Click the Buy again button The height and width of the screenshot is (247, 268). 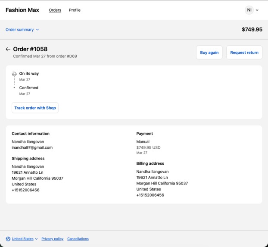[209, 53]
